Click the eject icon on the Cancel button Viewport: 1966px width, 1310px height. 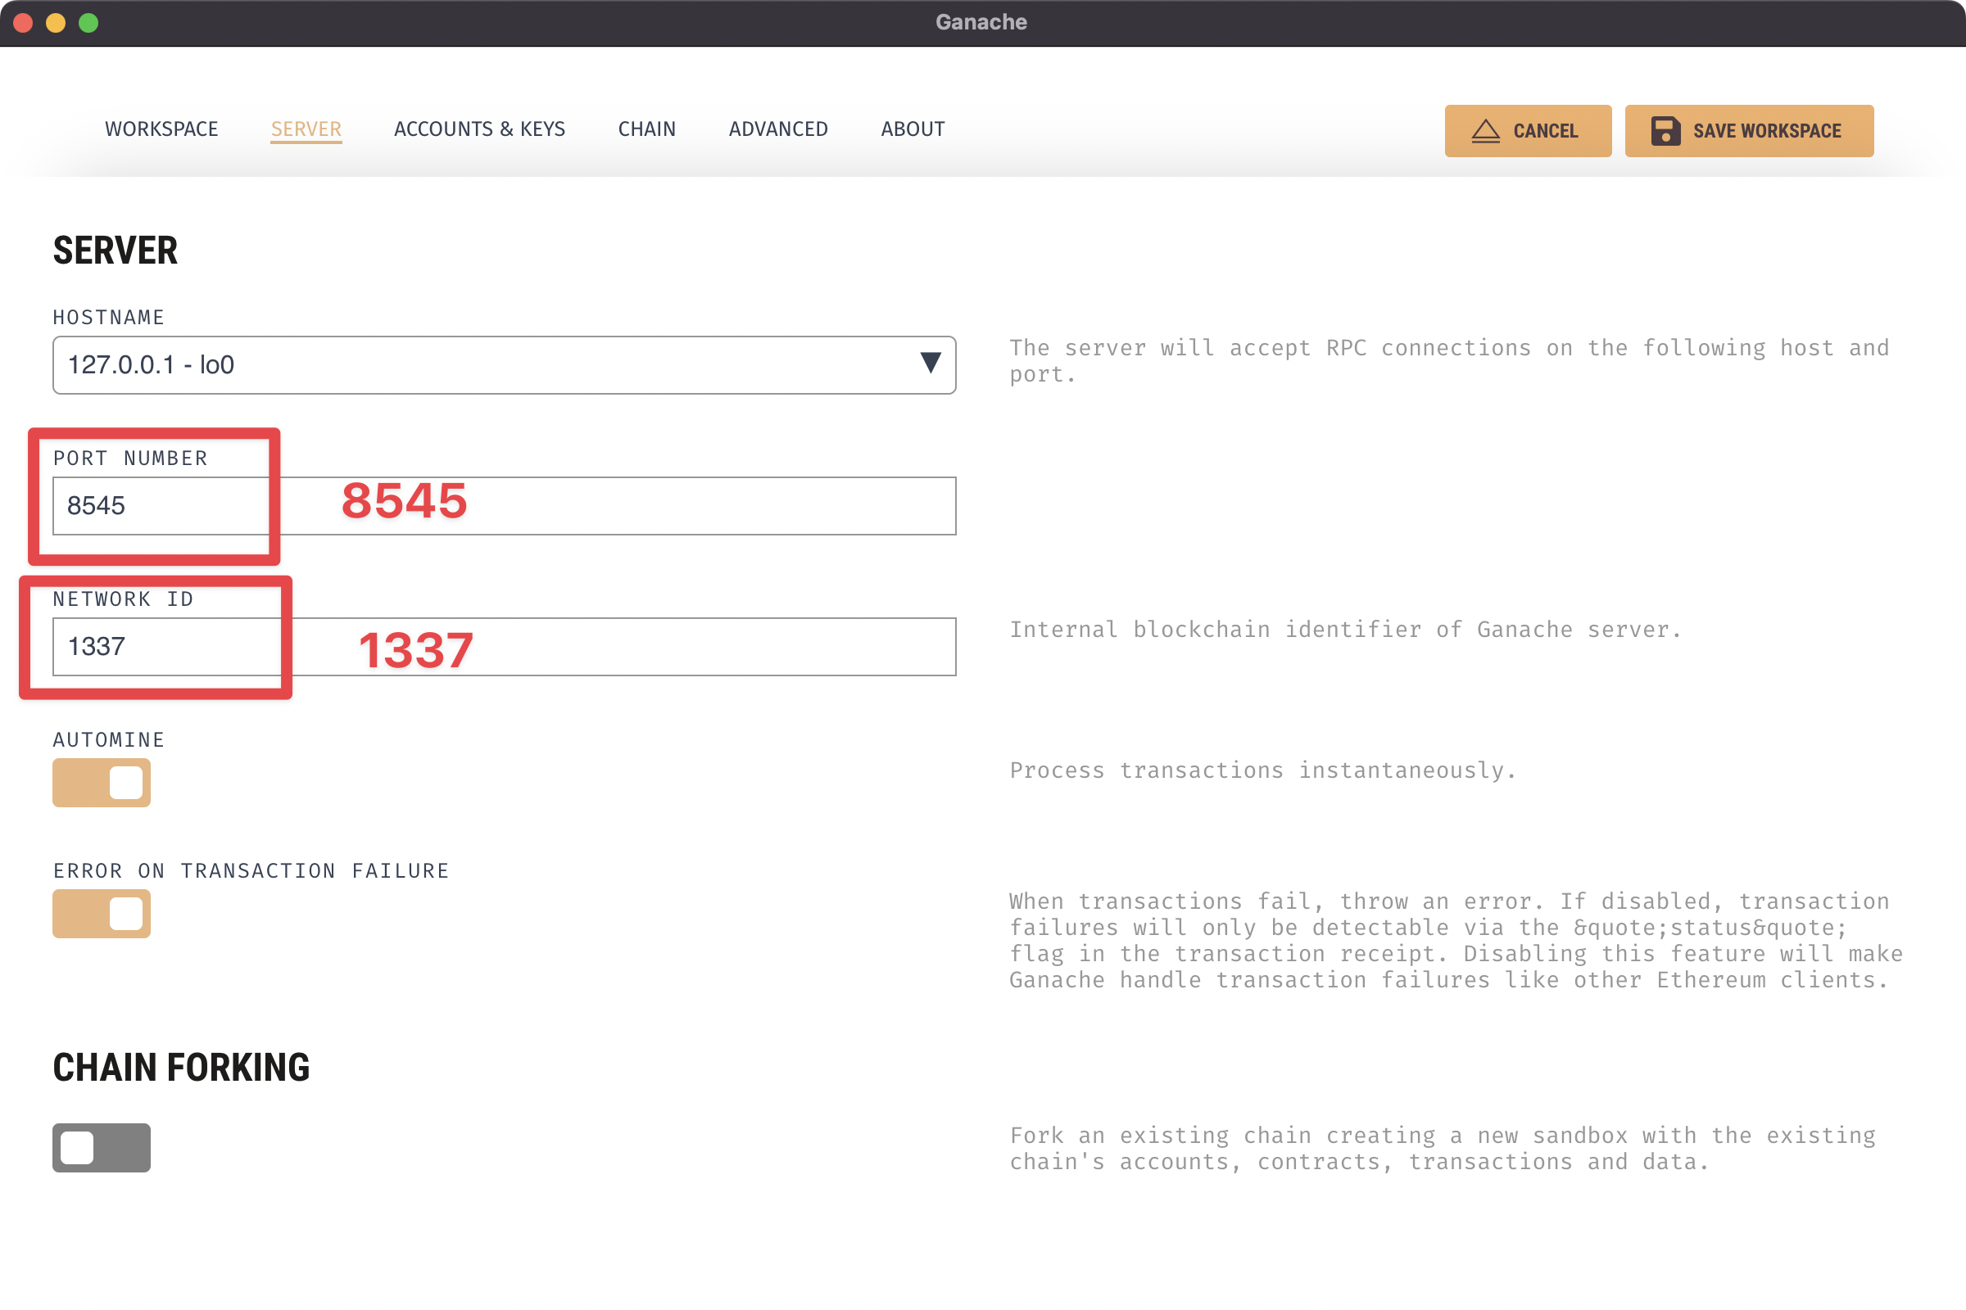pos(1485,131)
